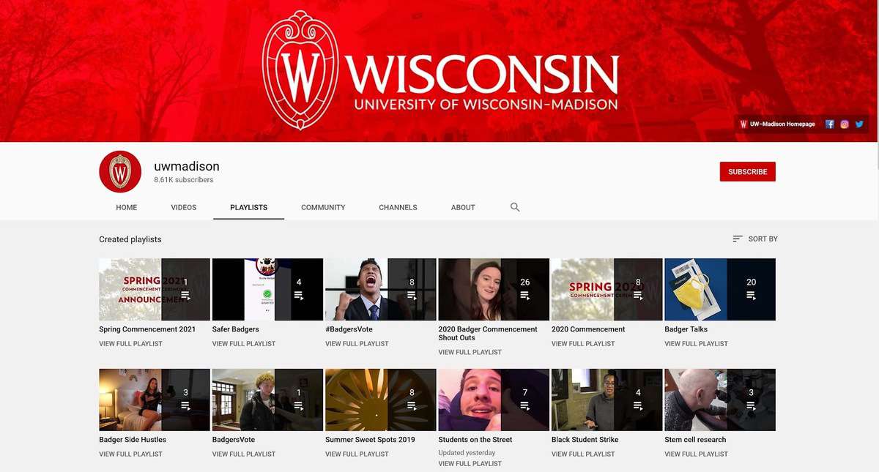
Task: Open the channel search icon
Action: click(515, 207)
